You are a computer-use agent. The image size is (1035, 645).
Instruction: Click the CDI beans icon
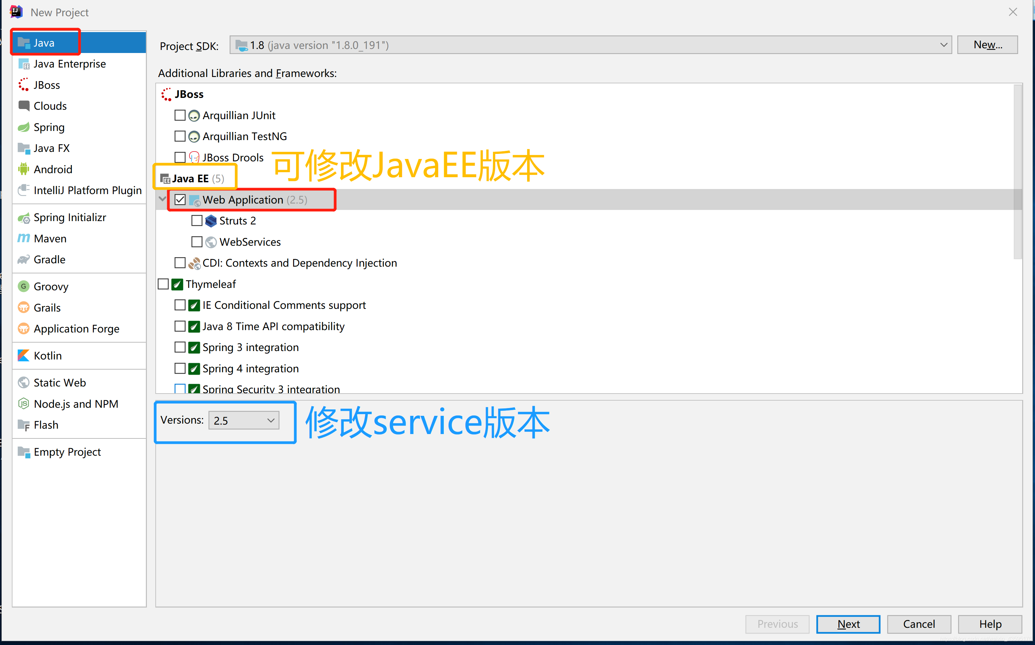click(194, 263)
